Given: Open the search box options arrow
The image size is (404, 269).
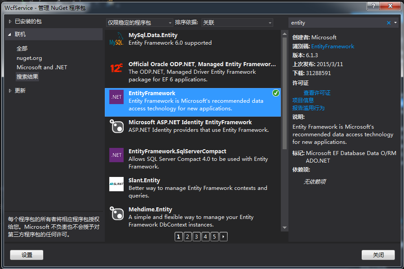Looking at the screenshot, I should coord(395,23).
